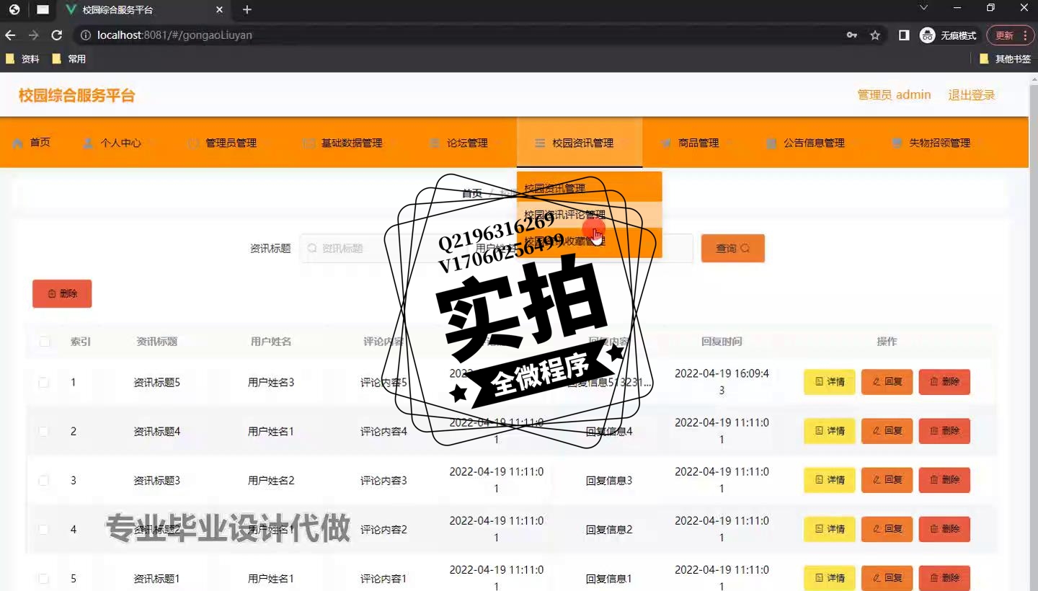
Task: Click the 用户姓名3 cell
Action: [271, 383]
